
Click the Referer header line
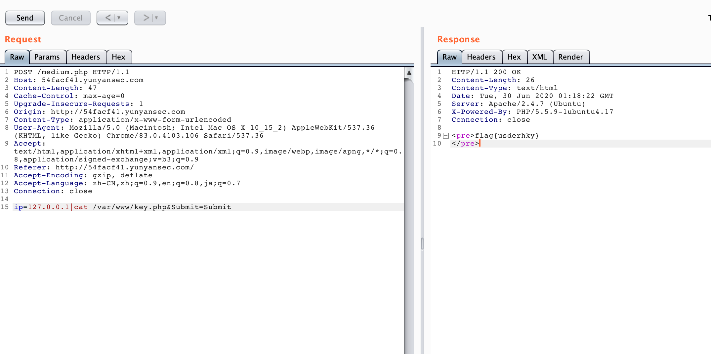[104, 167]
